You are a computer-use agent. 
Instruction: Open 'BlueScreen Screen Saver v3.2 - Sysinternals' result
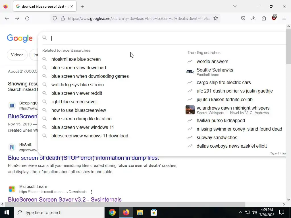[x=65, y=199]
